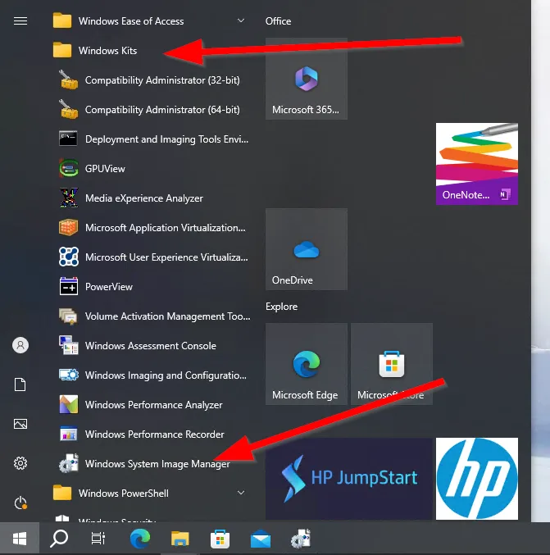Launch Media eXperience Analyzer icon
This screenshot has width=550, height=555.
coord(68,198)
